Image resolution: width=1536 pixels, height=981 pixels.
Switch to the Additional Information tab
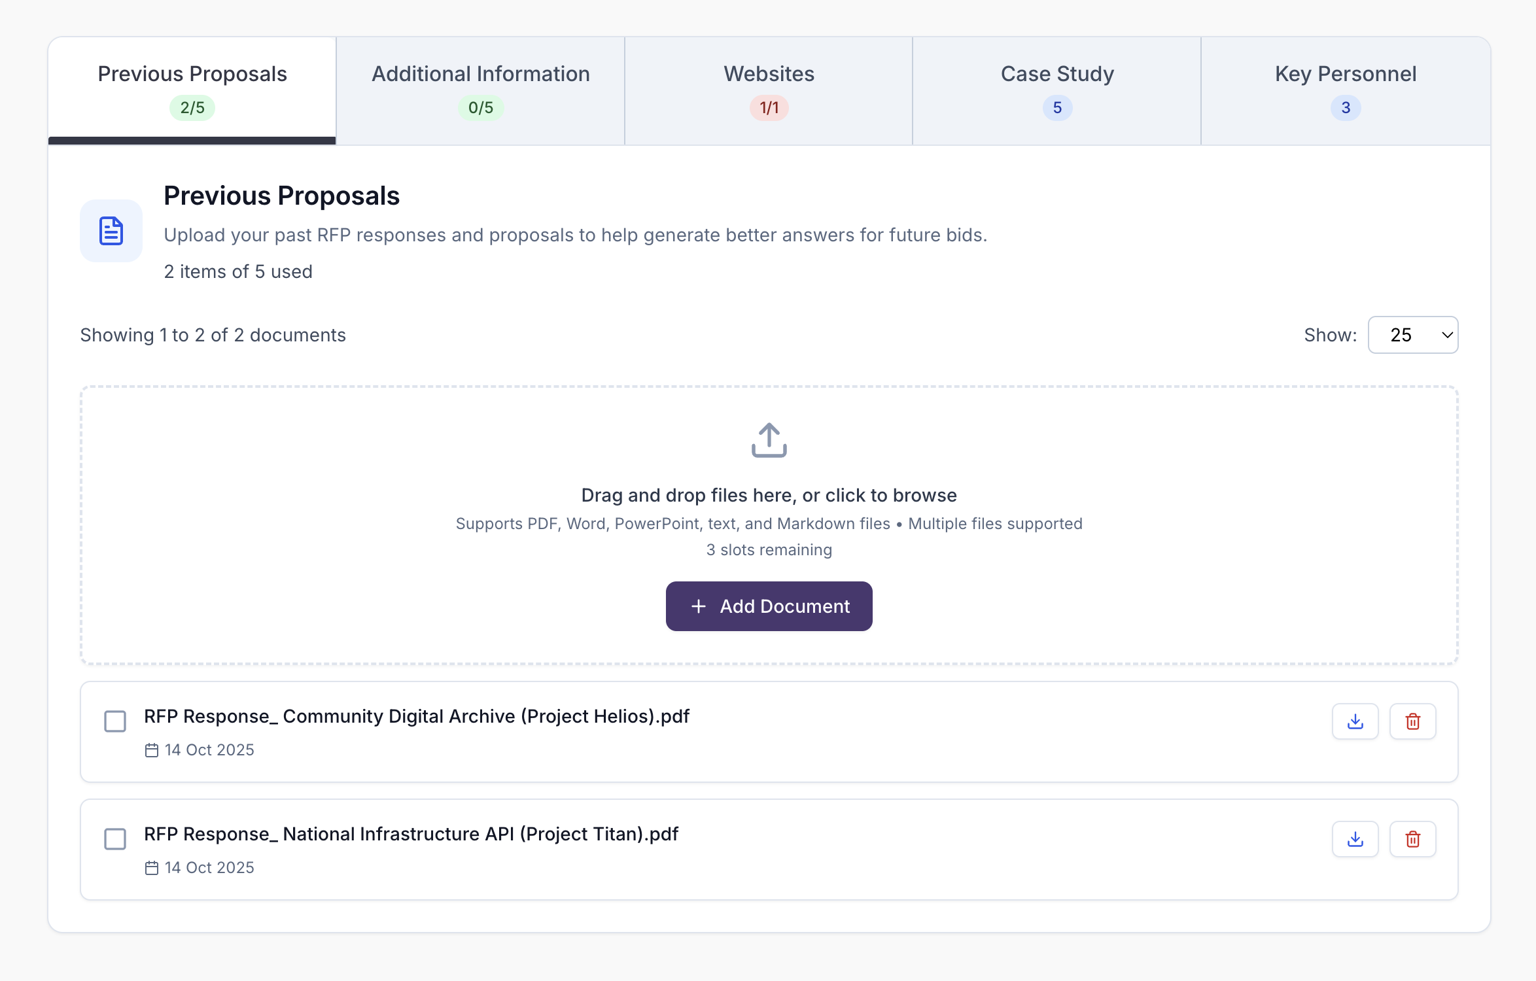pos(480,90)
